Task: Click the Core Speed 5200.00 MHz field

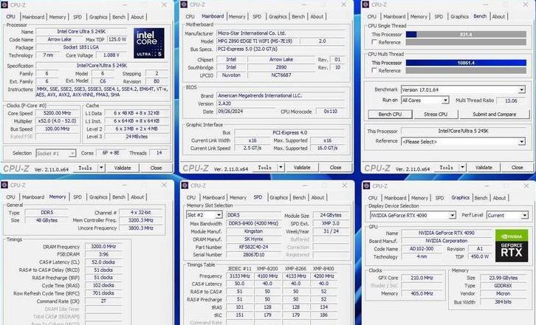Action: pyautogui.click(x=57, y=113)
